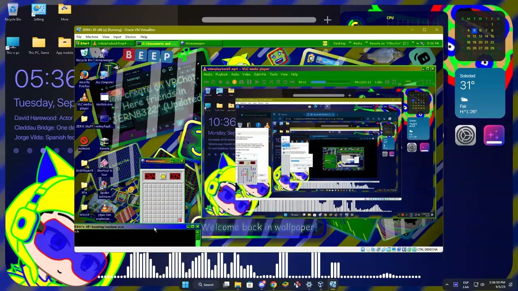The height and width of the screenshot is (291, 518).
Task: Click the plus button beside the top bar
Action: point(327,19)
